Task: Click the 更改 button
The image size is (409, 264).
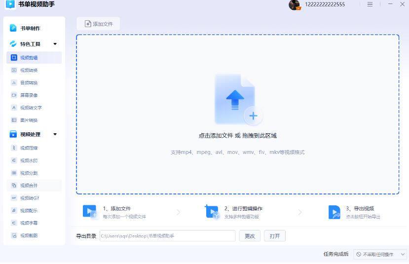Action: click(250, 236)
